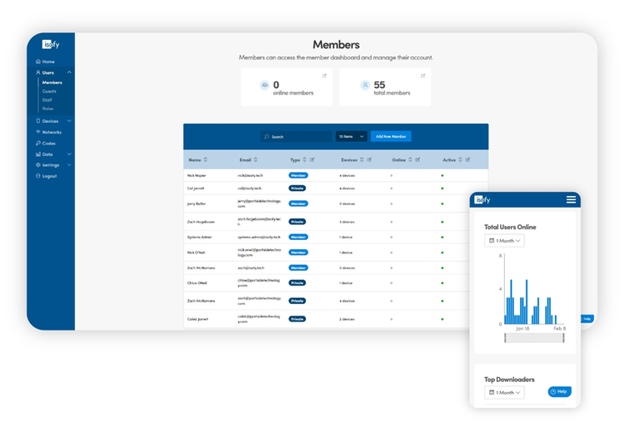Viewport: 624px width, 441px height.
Task: Click right handle of chart range slider
Action: pos(563,338)
